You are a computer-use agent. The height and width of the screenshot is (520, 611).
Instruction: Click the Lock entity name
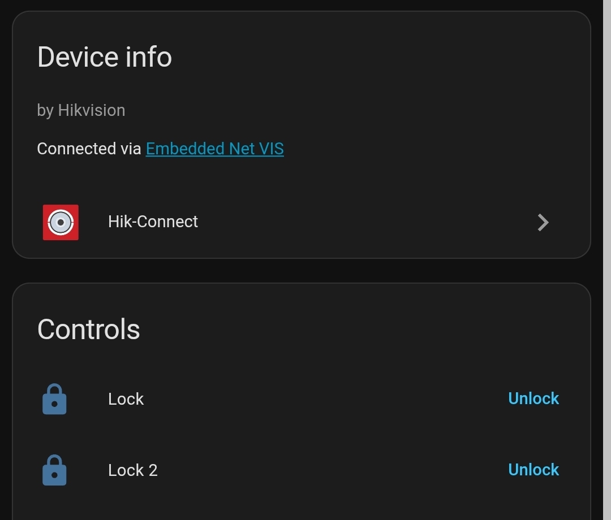tap(126, 399)
